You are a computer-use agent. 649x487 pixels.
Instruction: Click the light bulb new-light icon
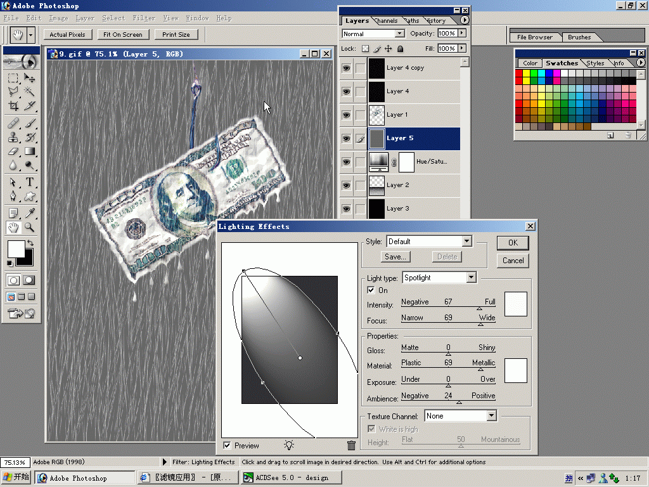[289, 445]
